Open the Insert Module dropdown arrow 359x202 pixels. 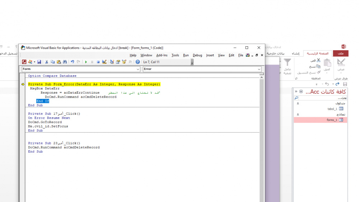tap(34, 62)
